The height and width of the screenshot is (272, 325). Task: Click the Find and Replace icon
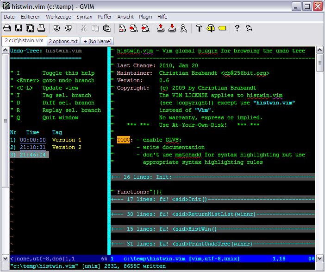(122, 28)
